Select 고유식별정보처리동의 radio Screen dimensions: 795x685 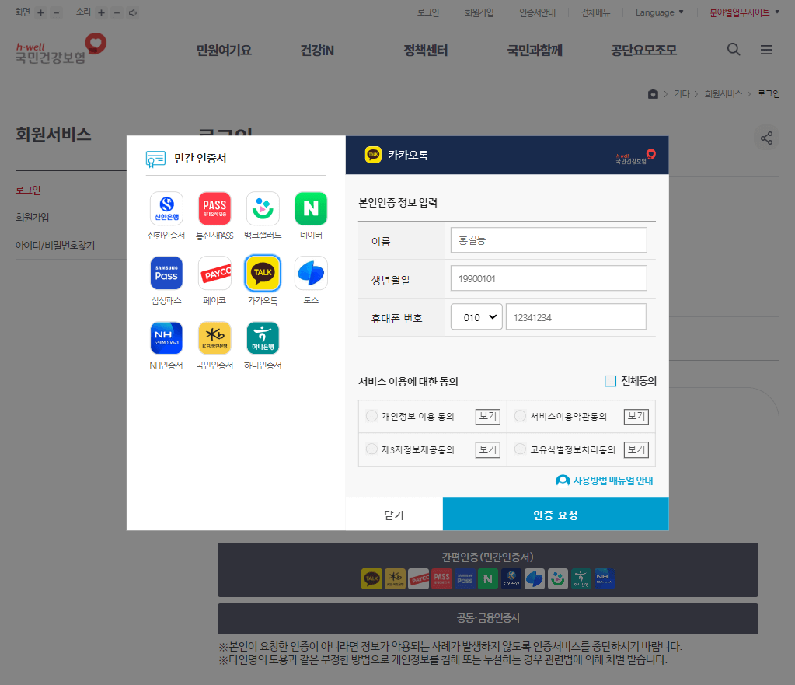coord(520,449)
